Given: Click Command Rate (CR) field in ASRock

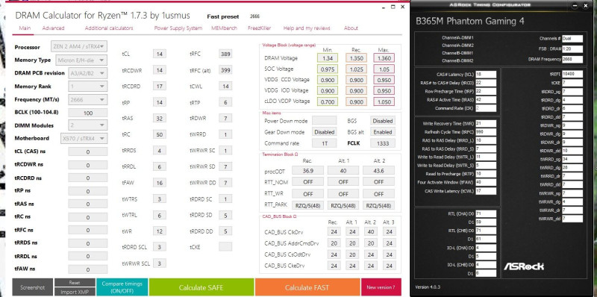Looking at the screenshot, I should (x=486, y=108).
